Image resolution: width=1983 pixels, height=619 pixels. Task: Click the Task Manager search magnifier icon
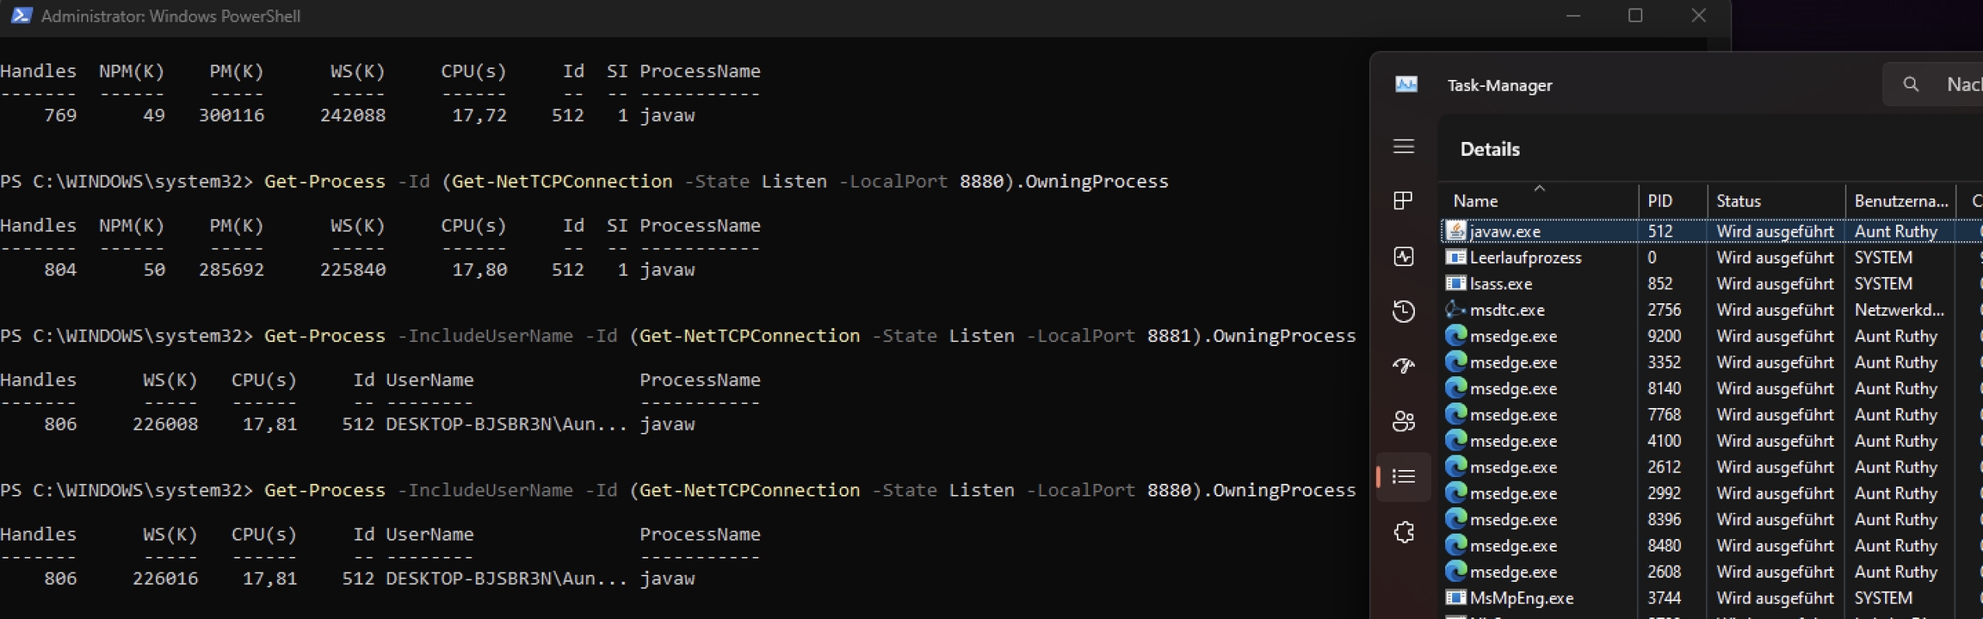(x=1911, y=84)
